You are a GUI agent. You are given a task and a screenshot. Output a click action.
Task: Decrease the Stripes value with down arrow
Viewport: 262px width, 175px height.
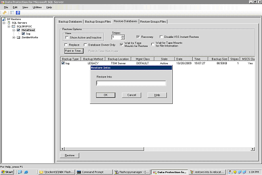(123, 38)
